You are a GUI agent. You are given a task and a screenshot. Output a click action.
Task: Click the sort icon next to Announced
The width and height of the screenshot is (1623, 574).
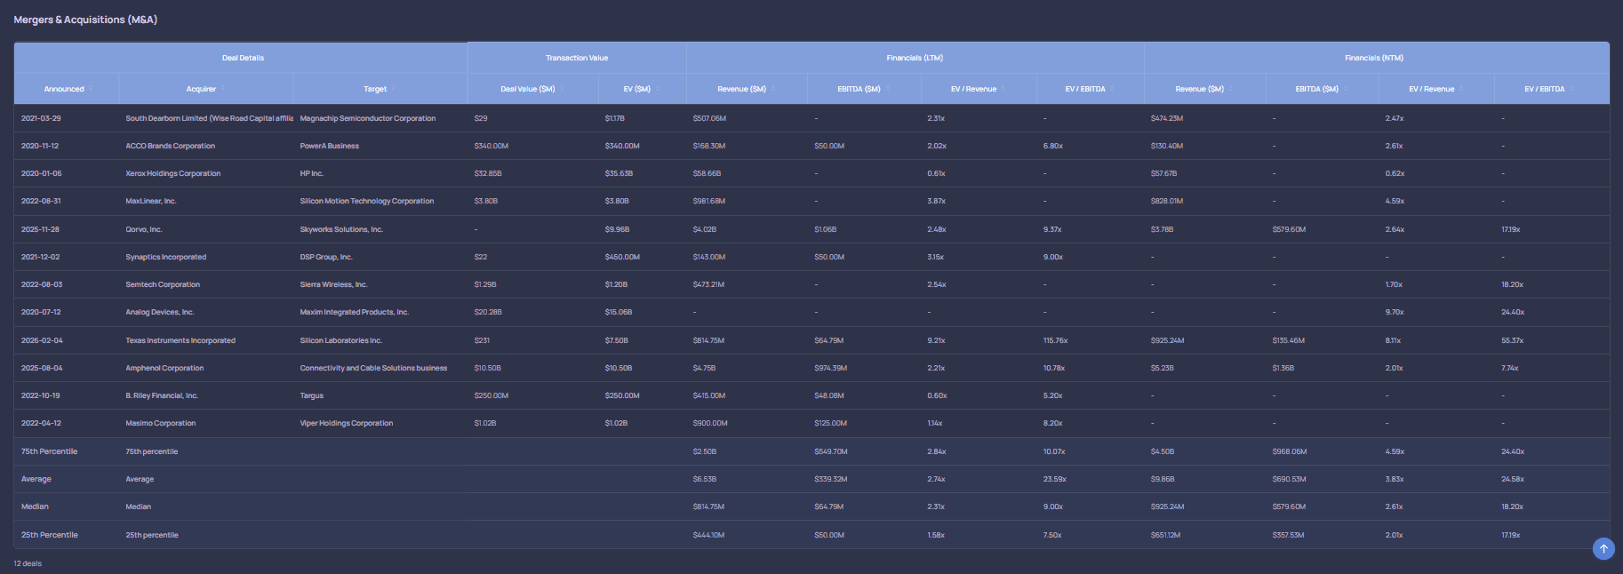(x=91, y=89)
